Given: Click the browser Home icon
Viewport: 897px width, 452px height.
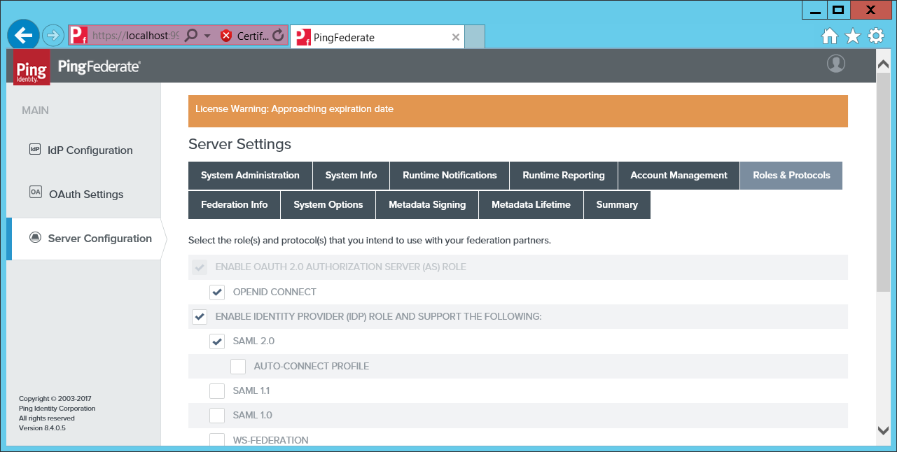Looking at the screenshot, I should click(x=830, y=36).
